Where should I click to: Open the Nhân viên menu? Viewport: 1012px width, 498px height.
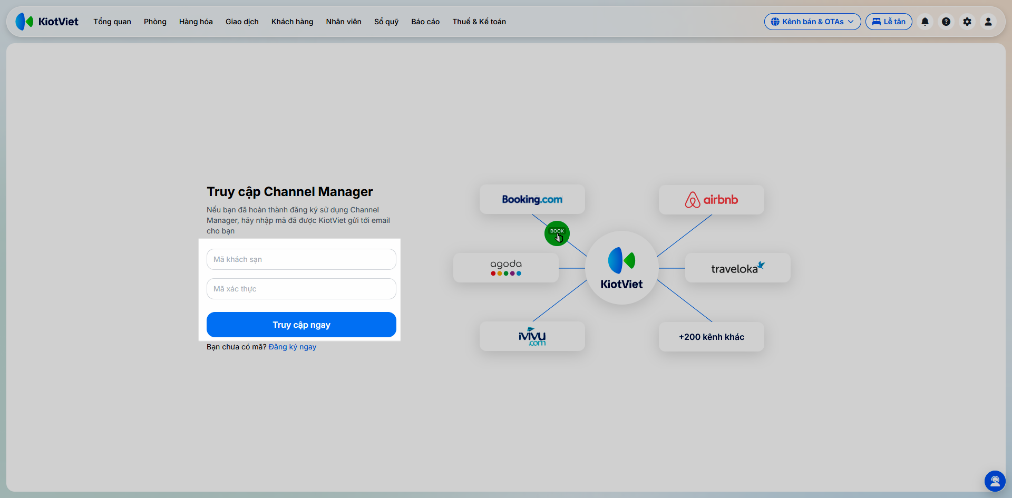tap(344, 22)
